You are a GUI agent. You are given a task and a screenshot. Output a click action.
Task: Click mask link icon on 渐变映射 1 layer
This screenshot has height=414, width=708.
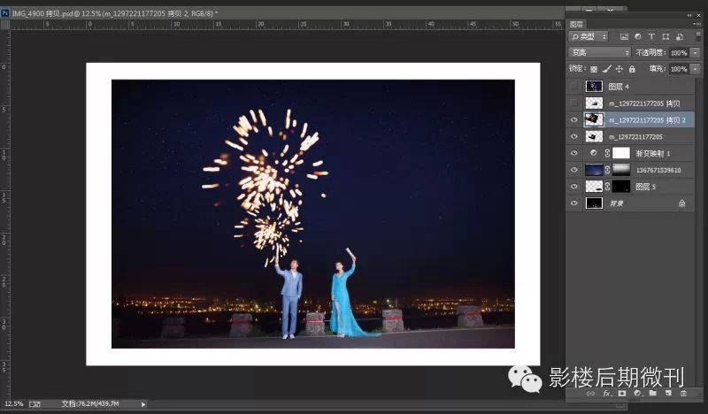coord(607,153)
